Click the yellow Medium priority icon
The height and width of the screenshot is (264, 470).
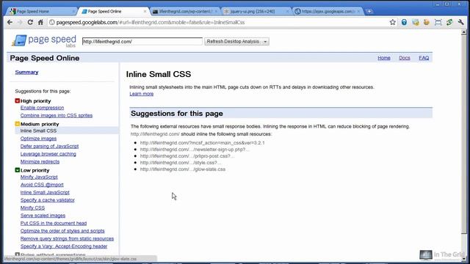click(17, 124)
